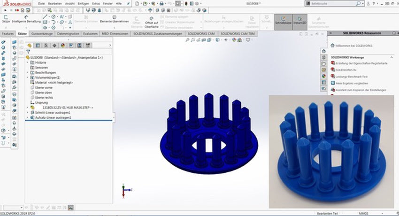399x216 pixels.
Task: Open the FeatureManager design tree tab icon
Action: [x=29, y=45]
